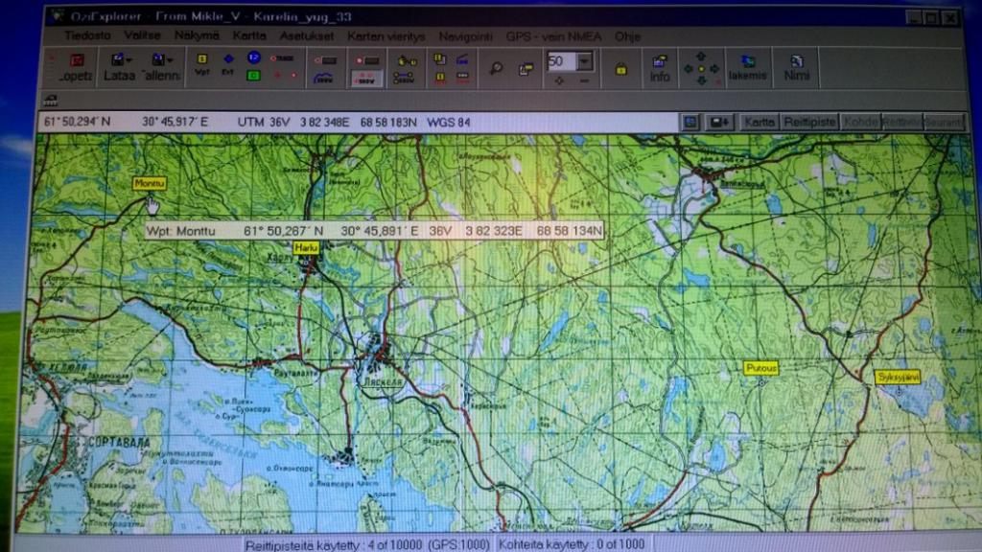Open the Navigointi menu
The height and width of the screenshot is (552, 982).
click(x=465, y=35)
